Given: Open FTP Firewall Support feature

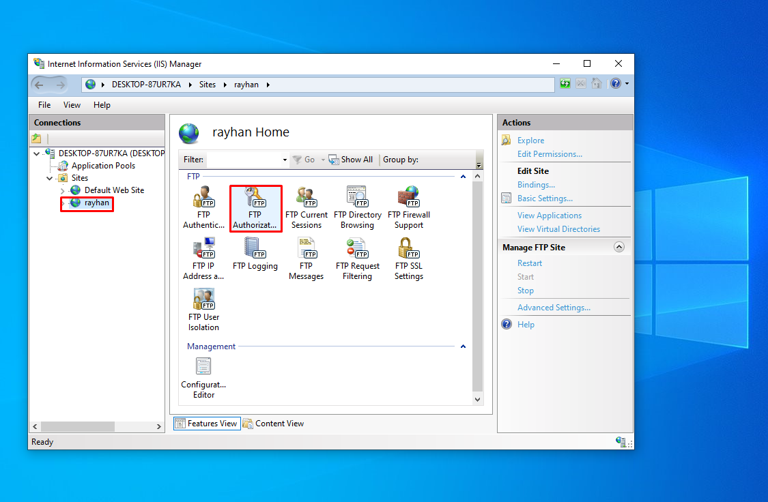Looking at the screenshot, I should pyautogui.click(x=409, y=208).
